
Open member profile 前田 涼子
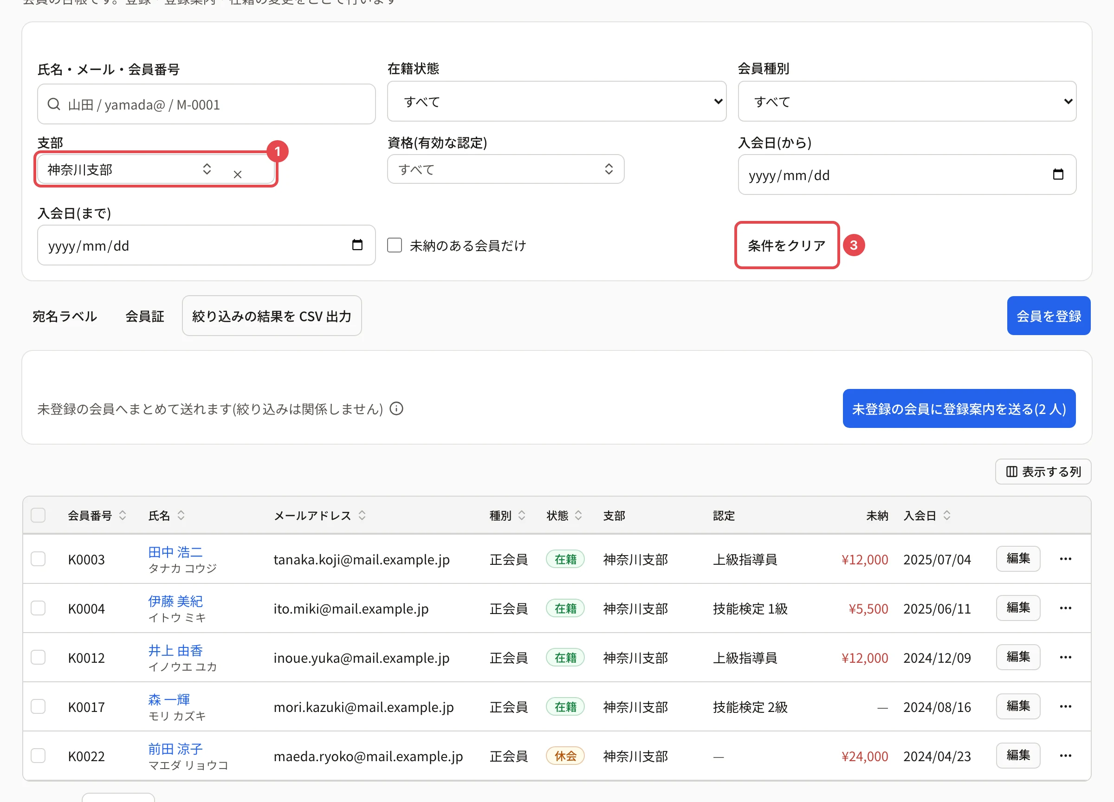(x=175, y=749)
